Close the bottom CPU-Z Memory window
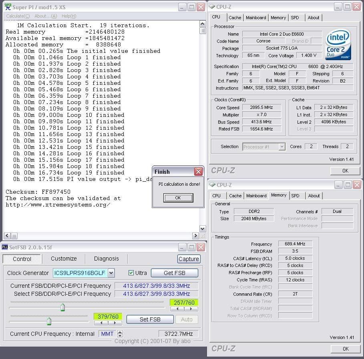 tap(357, 185)
